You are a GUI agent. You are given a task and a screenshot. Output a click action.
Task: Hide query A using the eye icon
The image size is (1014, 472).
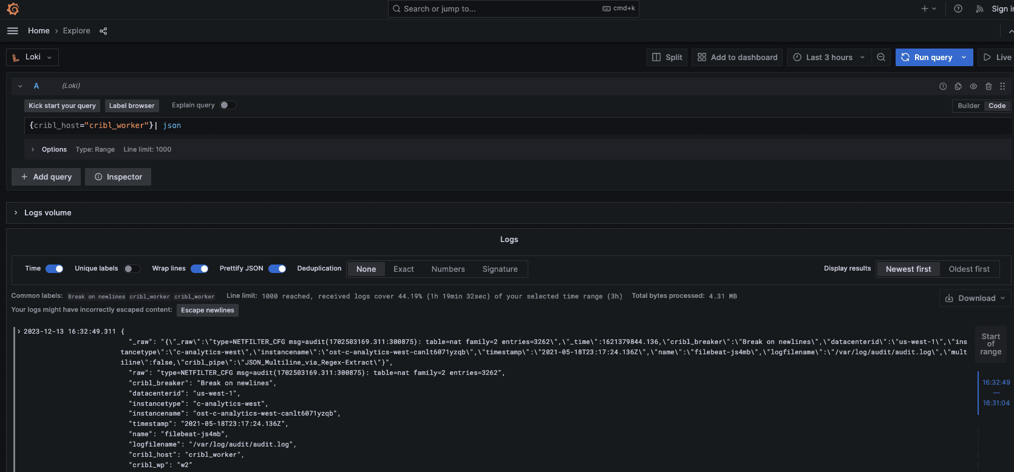(x=973, y=86)
